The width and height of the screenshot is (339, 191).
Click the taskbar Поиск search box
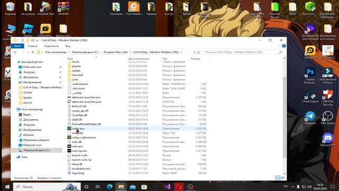47,187
